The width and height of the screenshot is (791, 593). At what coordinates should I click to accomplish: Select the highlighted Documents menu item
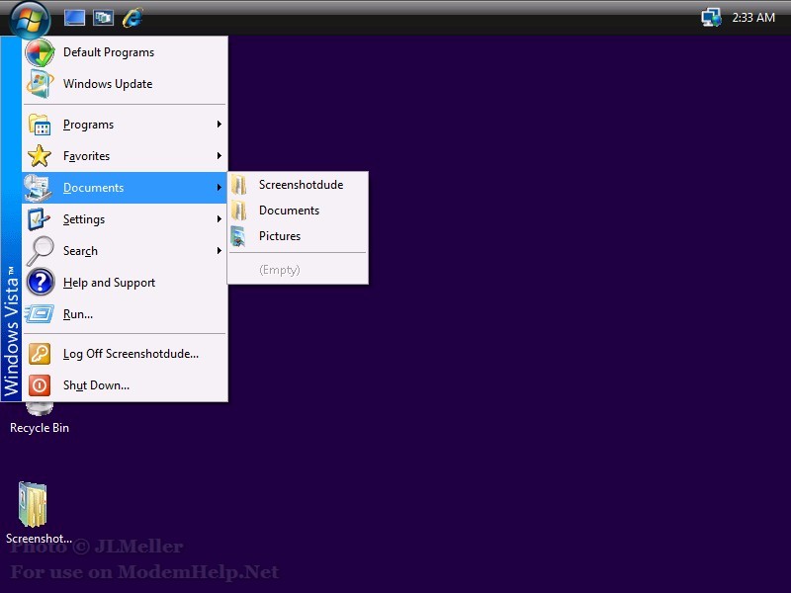click(125, 188)
